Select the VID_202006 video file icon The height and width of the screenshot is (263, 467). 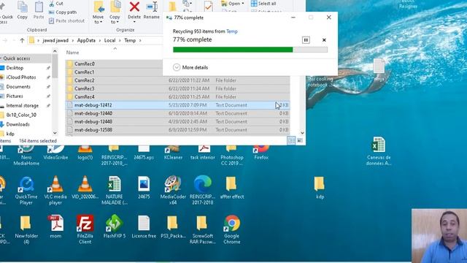pos(85,187)
